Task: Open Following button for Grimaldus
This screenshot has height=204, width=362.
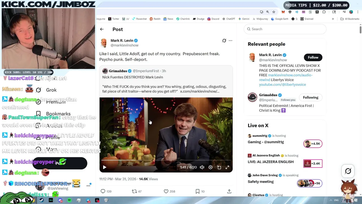Action: tap(311, 97)
